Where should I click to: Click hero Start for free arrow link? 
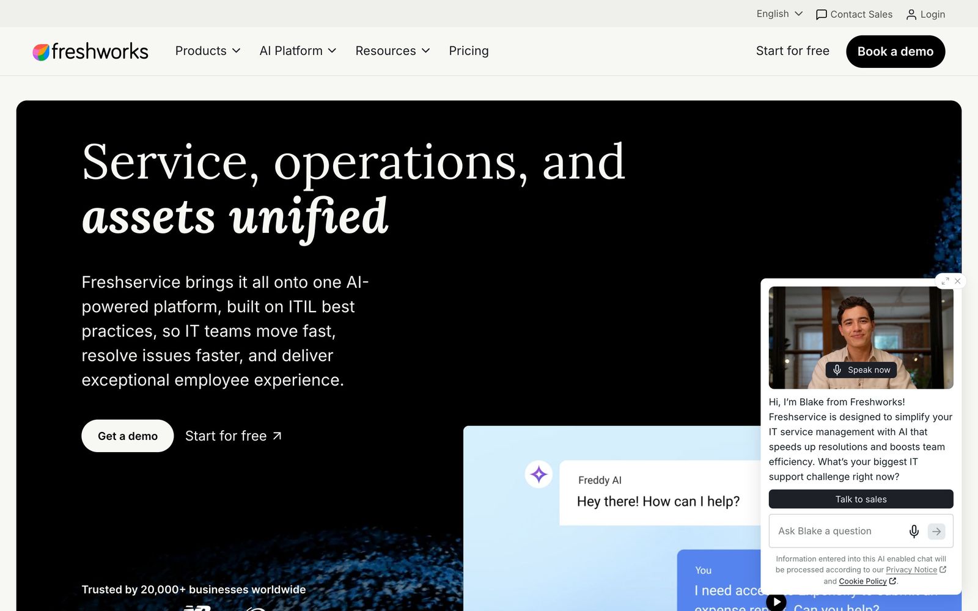[233, 436]
